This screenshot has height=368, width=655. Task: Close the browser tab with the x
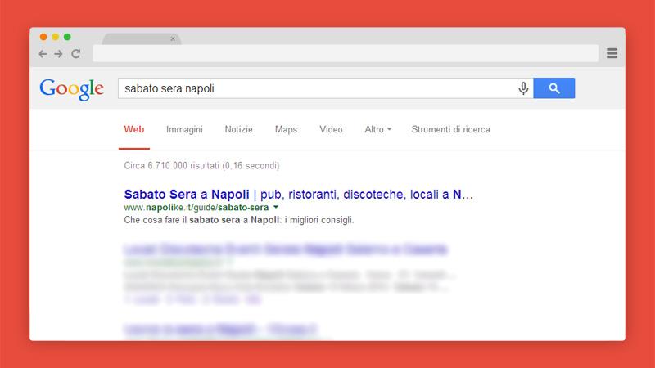[x=173, y=38]
